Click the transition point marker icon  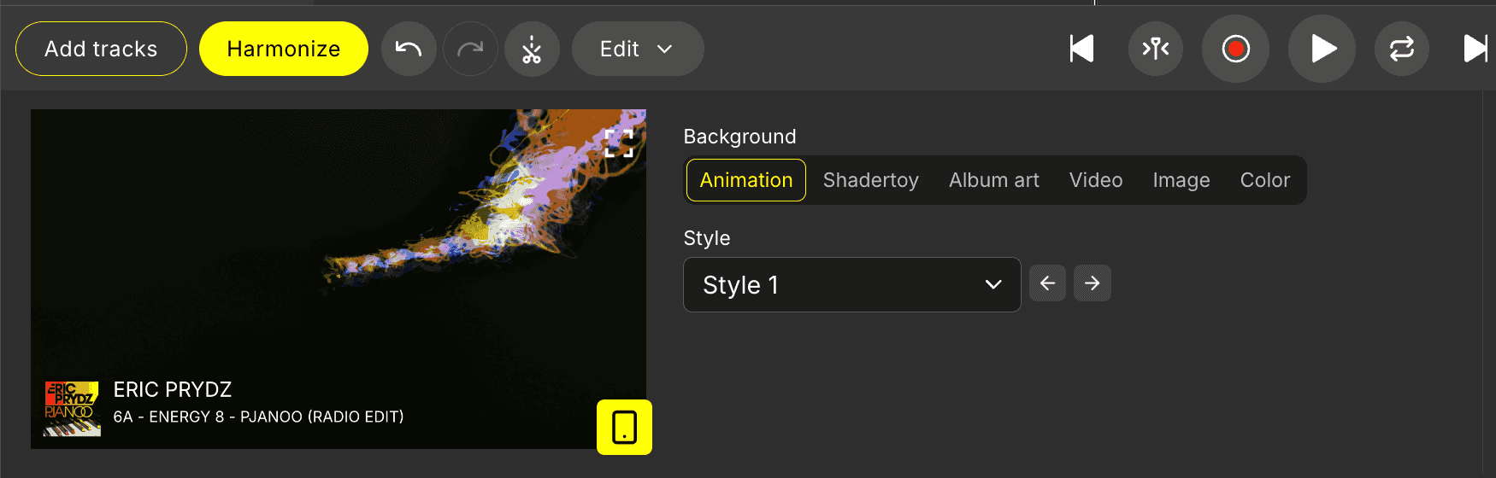[x=1156, y=49]
